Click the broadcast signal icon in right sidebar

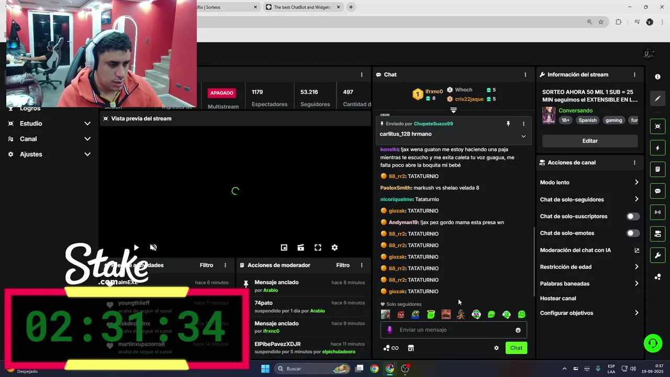pyautogui.click(x=657, y=212)
